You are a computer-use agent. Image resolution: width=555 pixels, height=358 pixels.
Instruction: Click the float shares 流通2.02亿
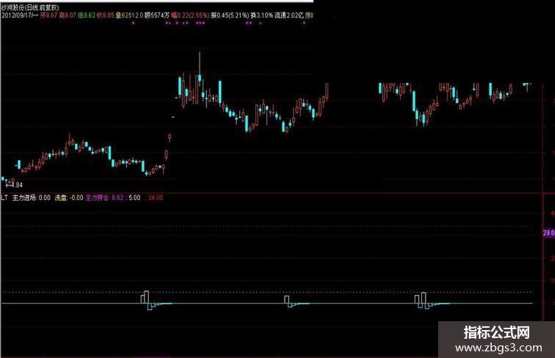pyautogui.click(x=289, y=15)
